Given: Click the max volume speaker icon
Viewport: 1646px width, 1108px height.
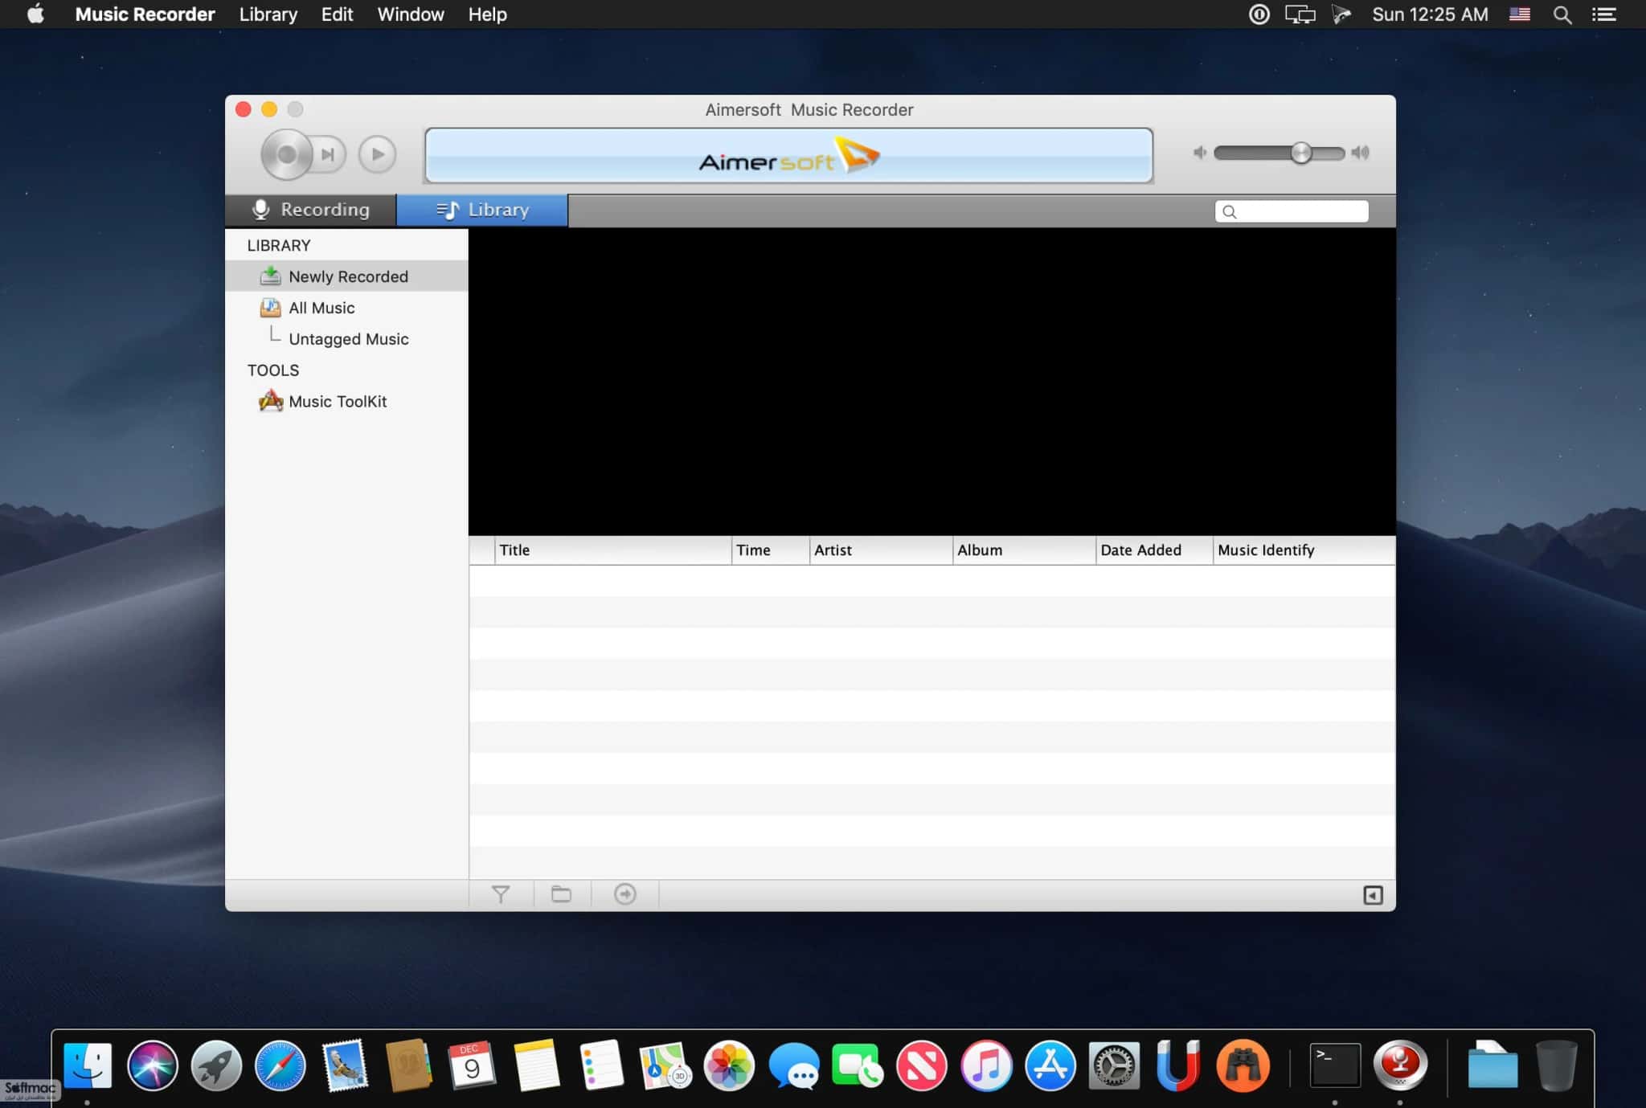Looking at the screenshot, I should (x=1360, y=153).
